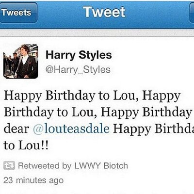Go back using the Tweets button
The image size is (194, 194).
click(x=18, y=13)
